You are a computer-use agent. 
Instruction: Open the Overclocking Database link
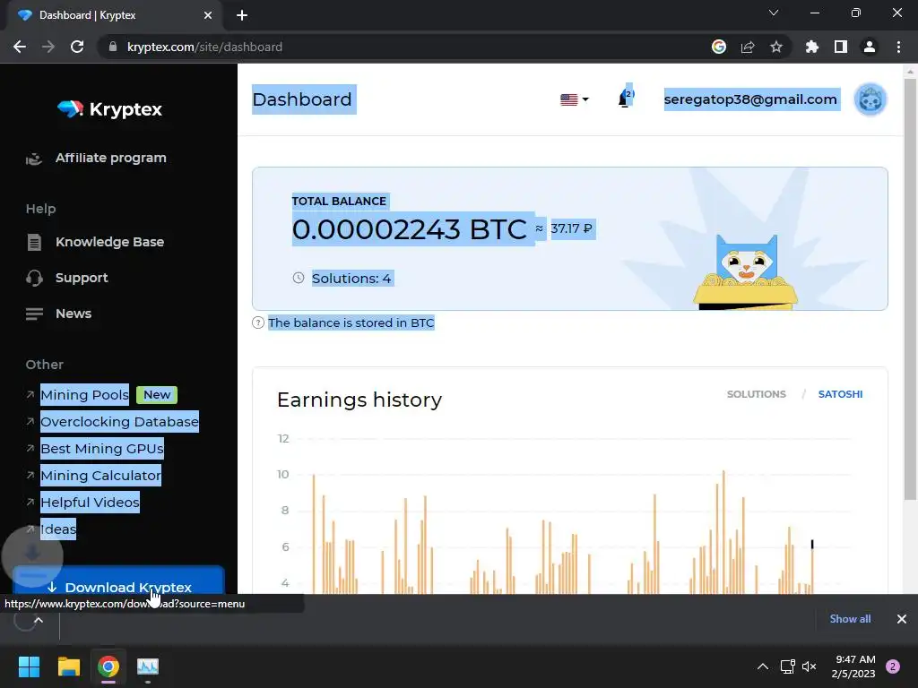click(119, 422)
